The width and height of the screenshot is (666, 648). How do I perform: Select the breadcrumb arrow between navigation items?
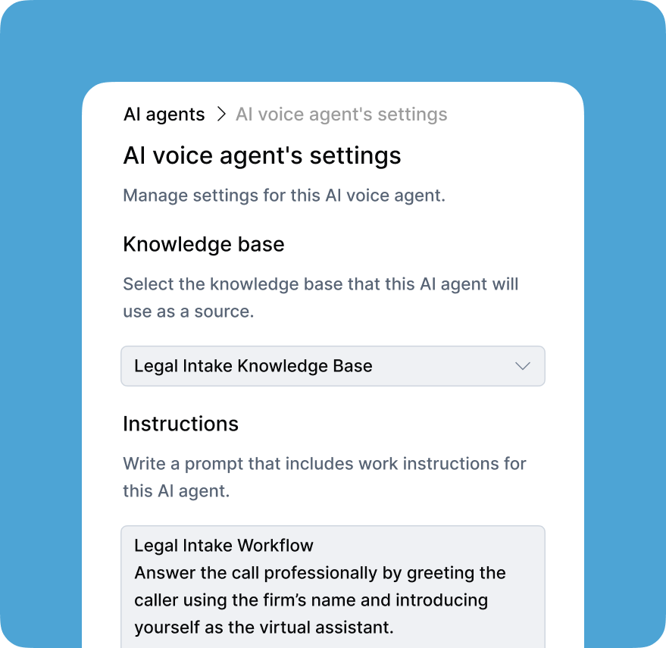point(220,114)
